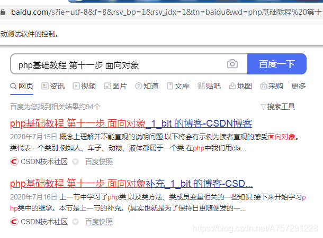Viewport: 323px width, 238px height.
Task: Click CSDN logo under first result
Action: 14,162
